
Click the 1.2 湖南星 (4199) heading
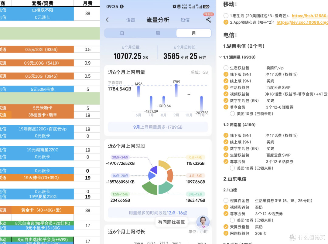pyautogui.click(x=239, y=125)
